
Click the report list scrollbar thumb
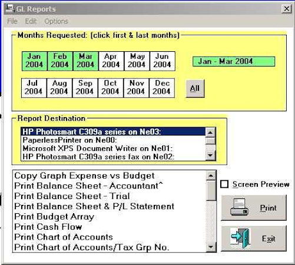tap(211, 191)
